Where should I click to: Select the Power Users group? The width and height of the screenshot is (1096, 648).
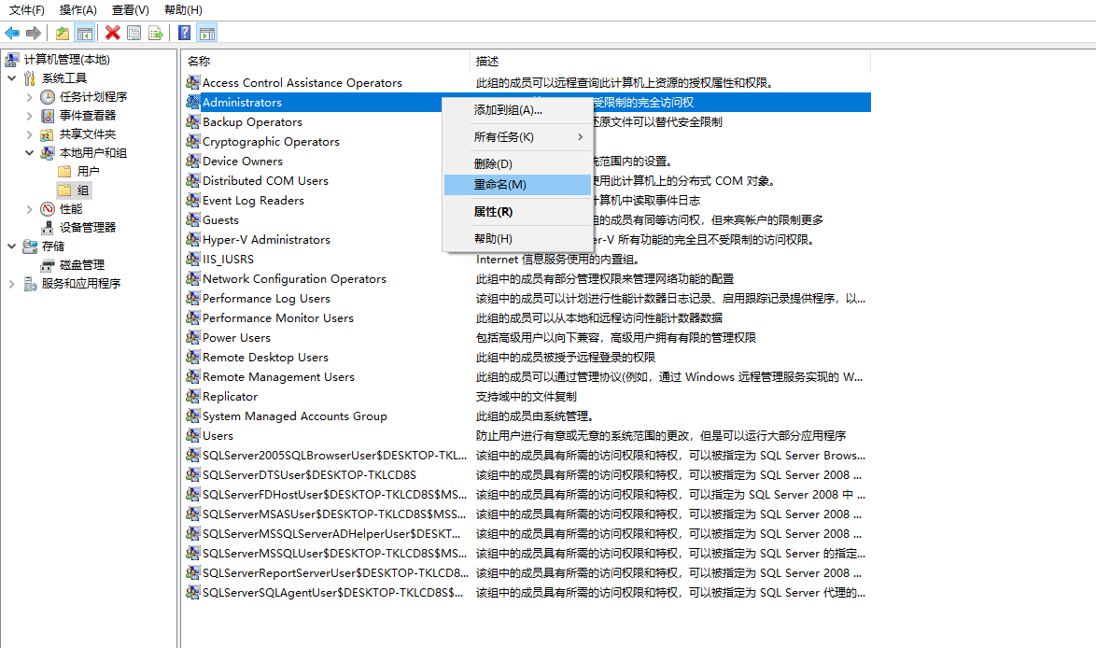coord(236,338)
